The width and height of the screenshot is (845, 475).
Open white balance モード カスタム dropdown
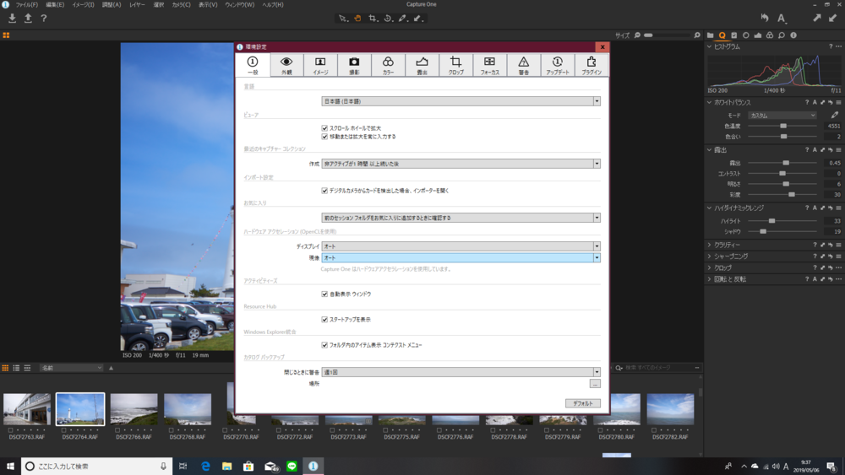tap(782, 115)
